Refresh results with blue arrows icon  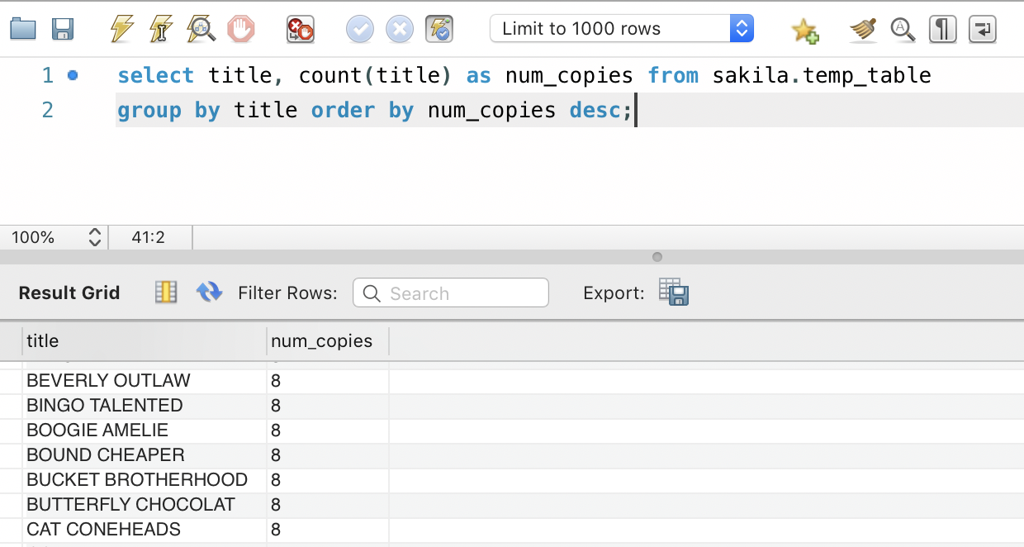coord(209,292)
